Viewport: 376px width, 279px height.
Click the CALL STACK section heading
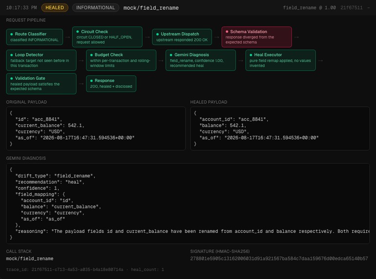(x=19, y=251)
